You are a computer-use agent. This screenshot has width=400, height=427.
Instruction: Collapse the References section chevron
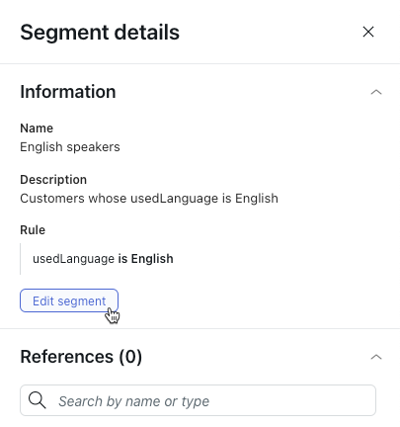coord(376,357)
